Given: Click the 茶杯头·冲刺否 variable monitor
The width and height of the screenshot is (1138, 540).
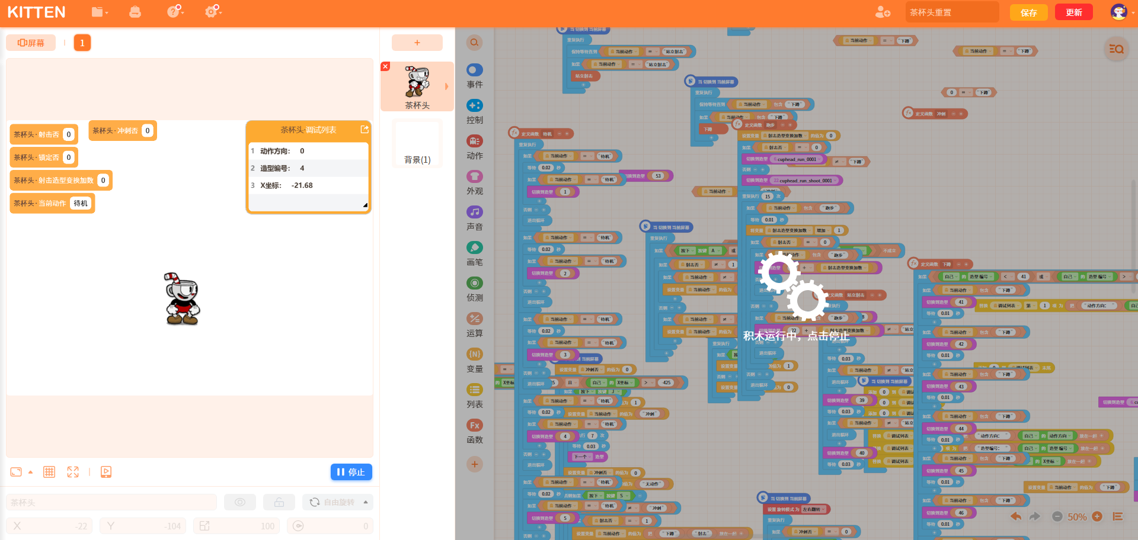Looking at the screenshot, I should pyautogui.click(x=123, y=131).
